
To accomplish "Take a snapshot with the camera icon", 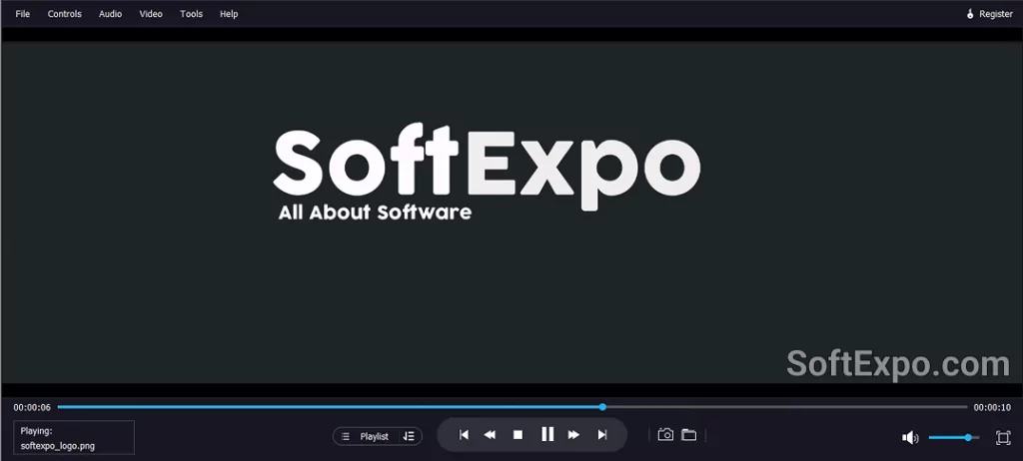I will click(665, 435).
